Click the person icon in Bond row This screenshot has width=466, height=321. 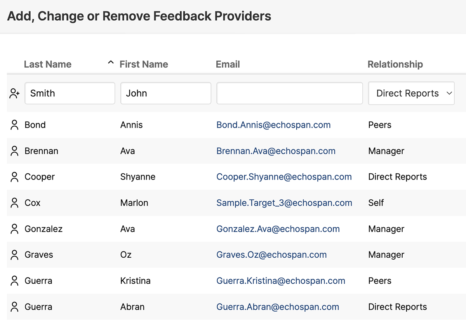[14, 125]
